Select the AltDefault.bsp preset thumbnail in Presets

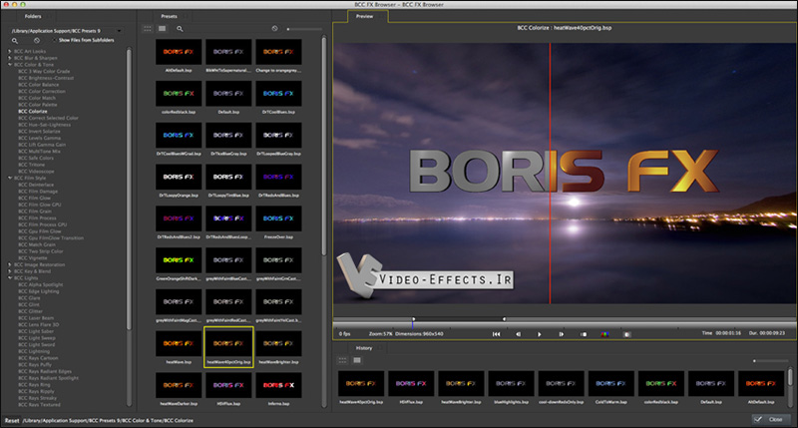click(x=179, y=52)
